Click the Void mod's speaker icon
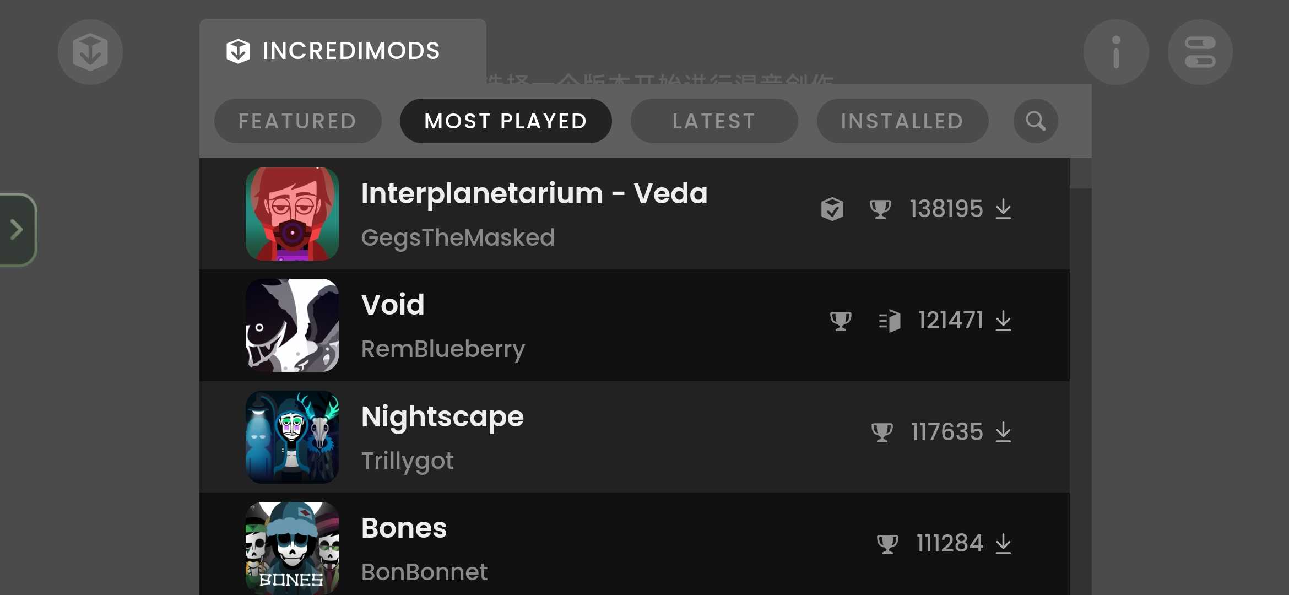This screenshot has height=595, width=1289. pyautogui.click(x=890, y=321)
